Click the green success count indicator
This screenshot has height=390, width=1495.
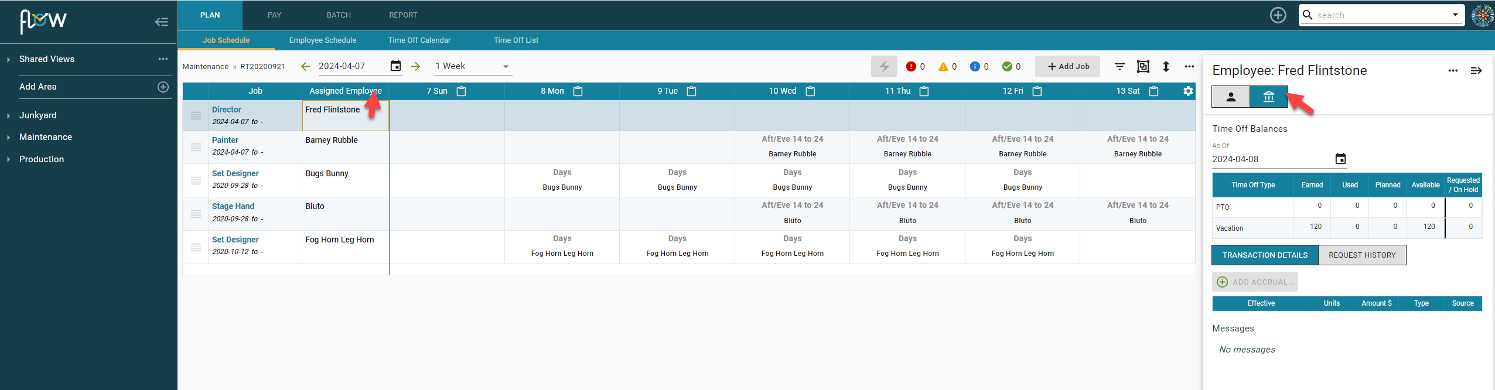(1011, 67)
